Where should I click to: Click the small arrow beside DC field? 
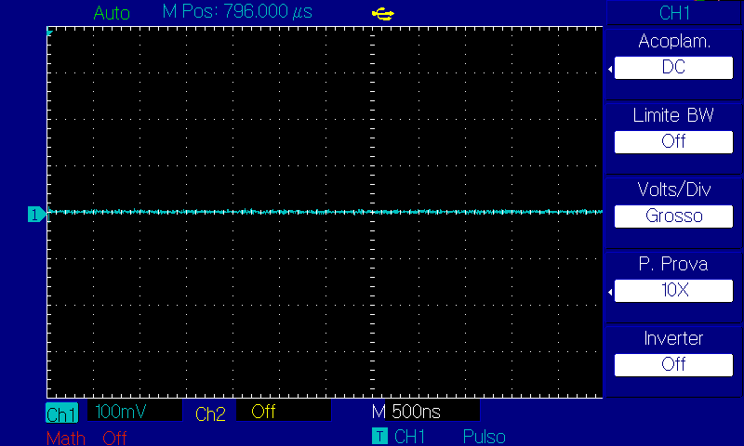coord(610,70)
